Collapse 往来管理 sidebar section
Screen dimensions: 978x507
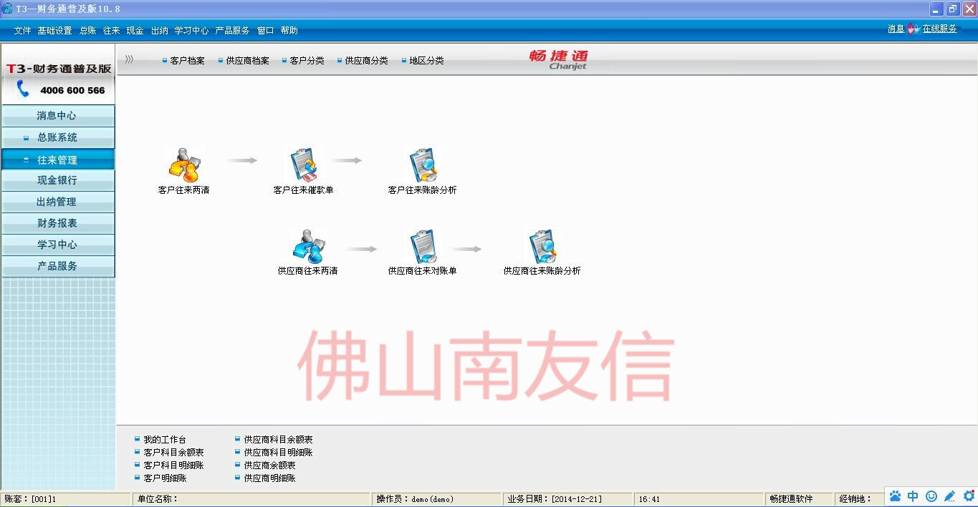[57, 160]
